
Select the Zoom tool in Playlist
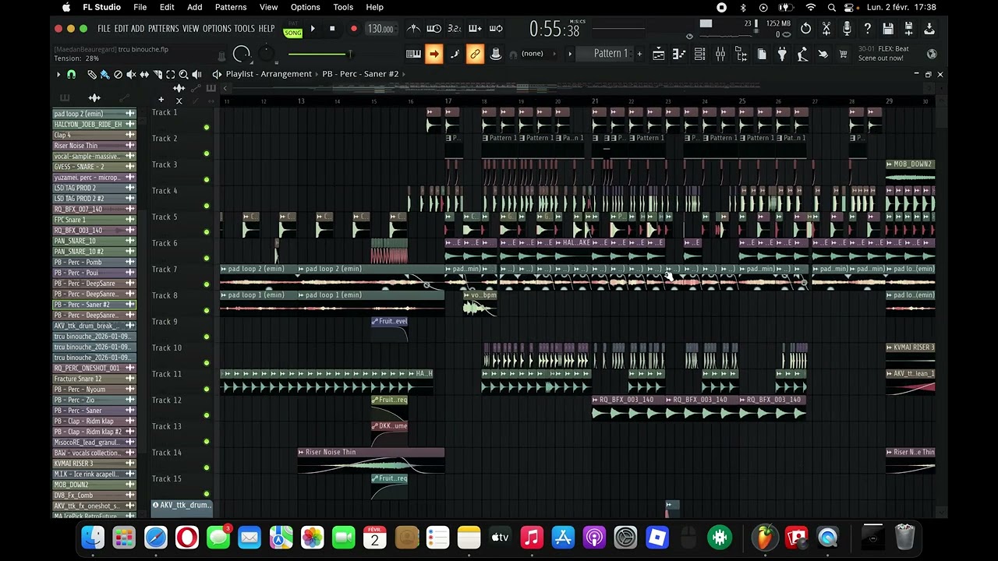pos(183,74)
